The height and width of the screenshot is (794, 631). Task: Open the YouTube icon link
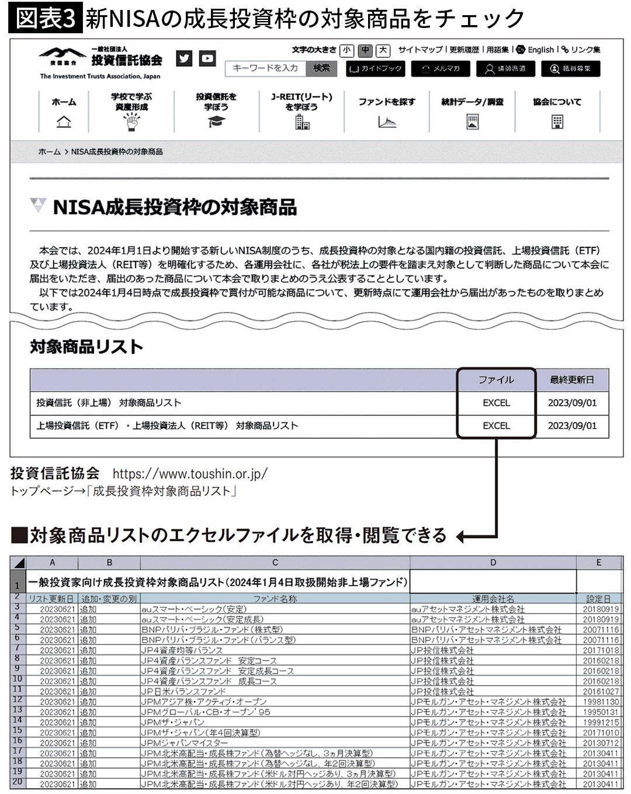pyautogui.click(x=207, y=58)
